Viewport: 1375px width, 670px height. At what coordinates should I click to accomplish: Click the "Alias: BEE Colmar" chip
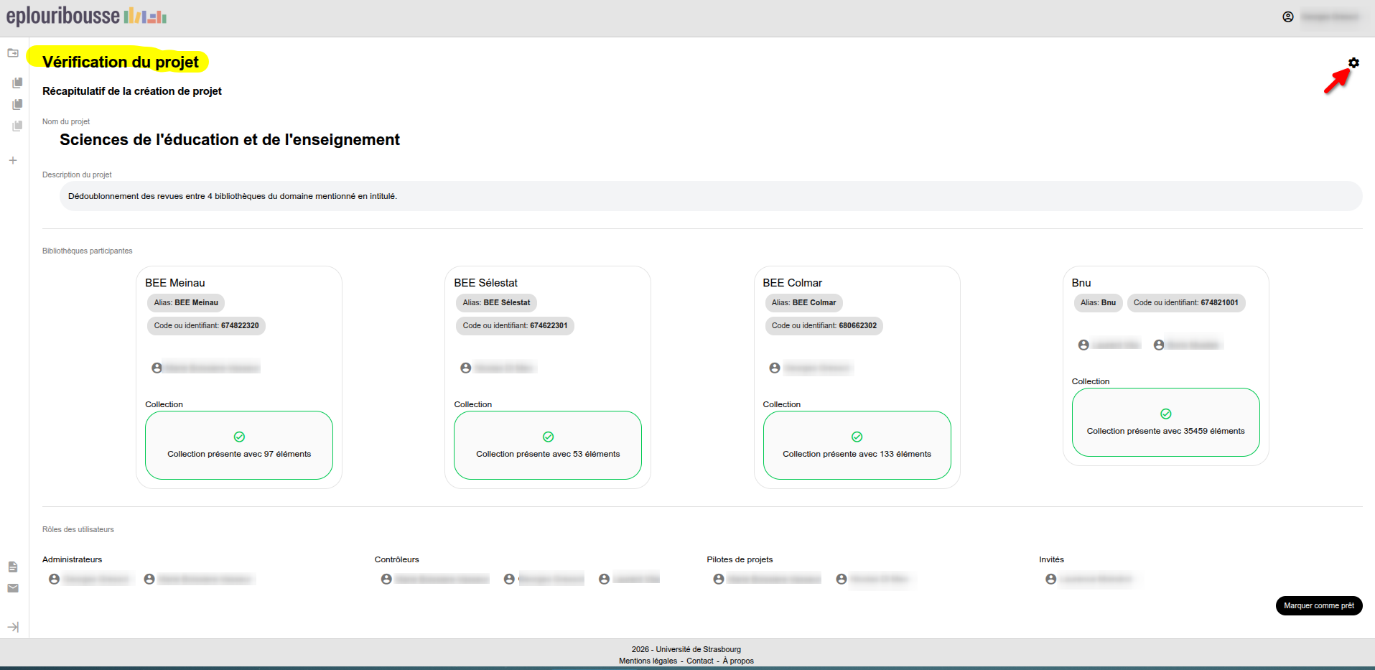coord(803,303)
